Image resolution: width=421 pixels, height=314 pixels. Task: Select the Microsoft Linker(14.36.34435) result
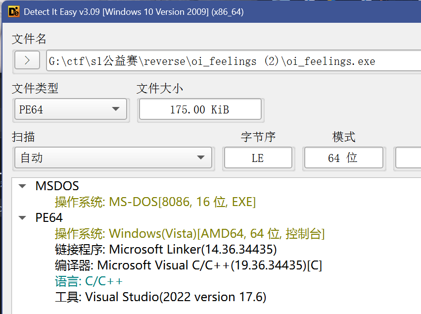pyautogui.click(x=166, y=249)
